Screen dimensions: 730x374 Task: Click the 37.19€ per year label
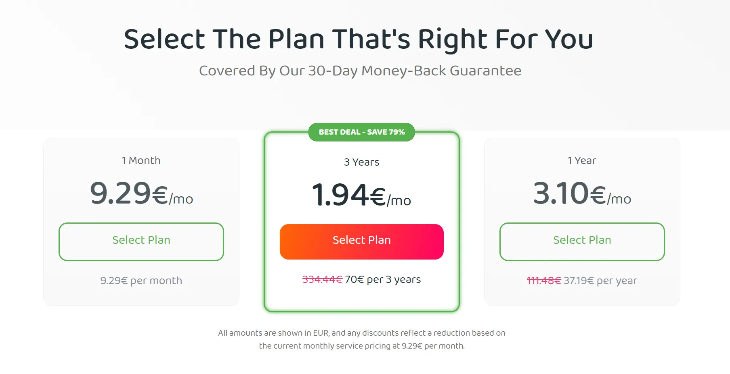click(x=600, y=280)
